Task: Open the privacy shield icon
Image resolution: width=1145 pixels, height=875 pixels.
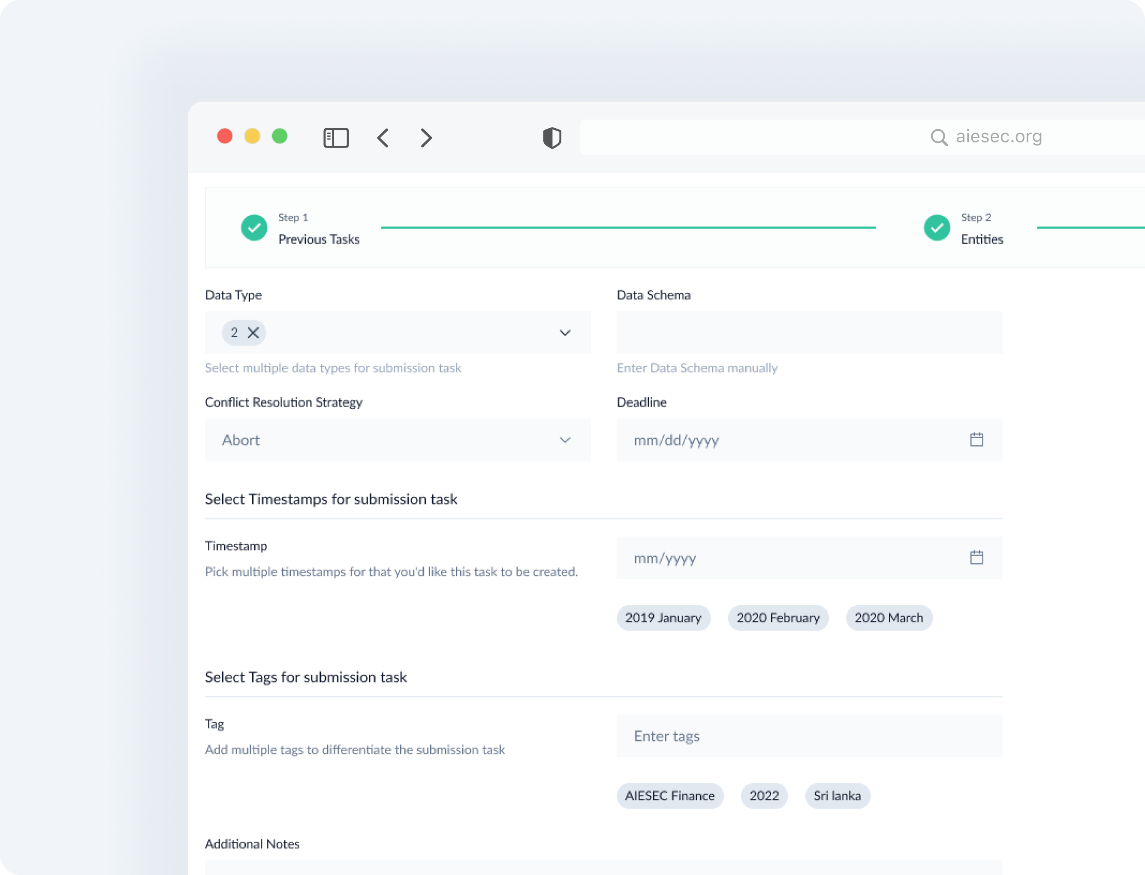Action: pos(552,138)
